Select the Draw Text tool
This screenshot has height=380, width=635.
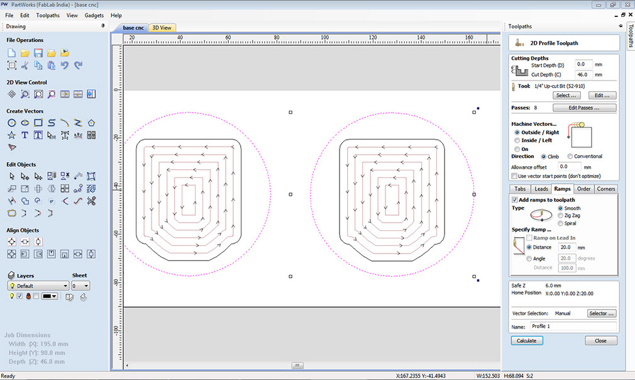(x=25, y=135)
